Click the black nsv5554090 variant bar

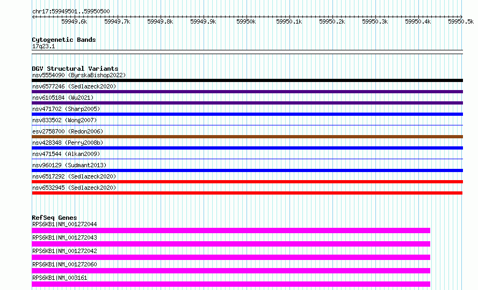click(x=247, y=80)
